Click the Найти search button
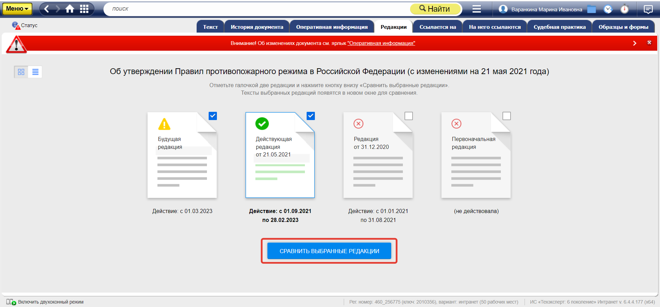 [435, 9]
